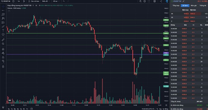Click the purple 1940.1 price line label
This screenshot has width=208, height=110.
tap(166, 53)
